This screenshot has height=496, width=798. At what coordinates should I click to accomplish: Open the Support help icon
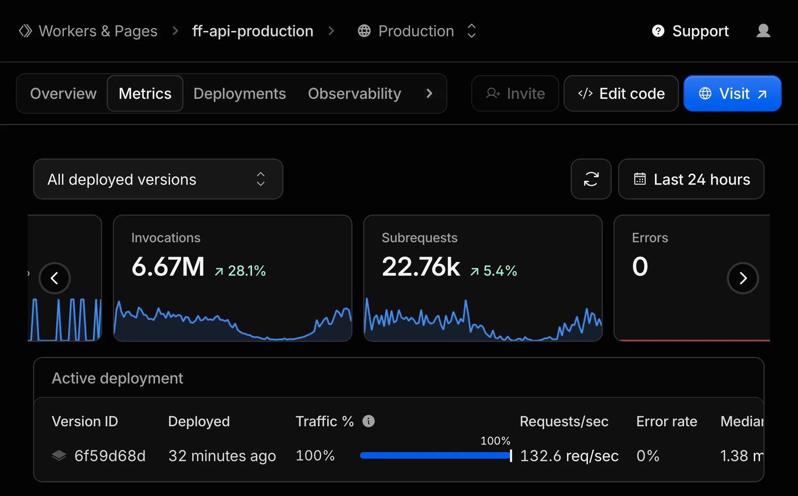(658, 31)
